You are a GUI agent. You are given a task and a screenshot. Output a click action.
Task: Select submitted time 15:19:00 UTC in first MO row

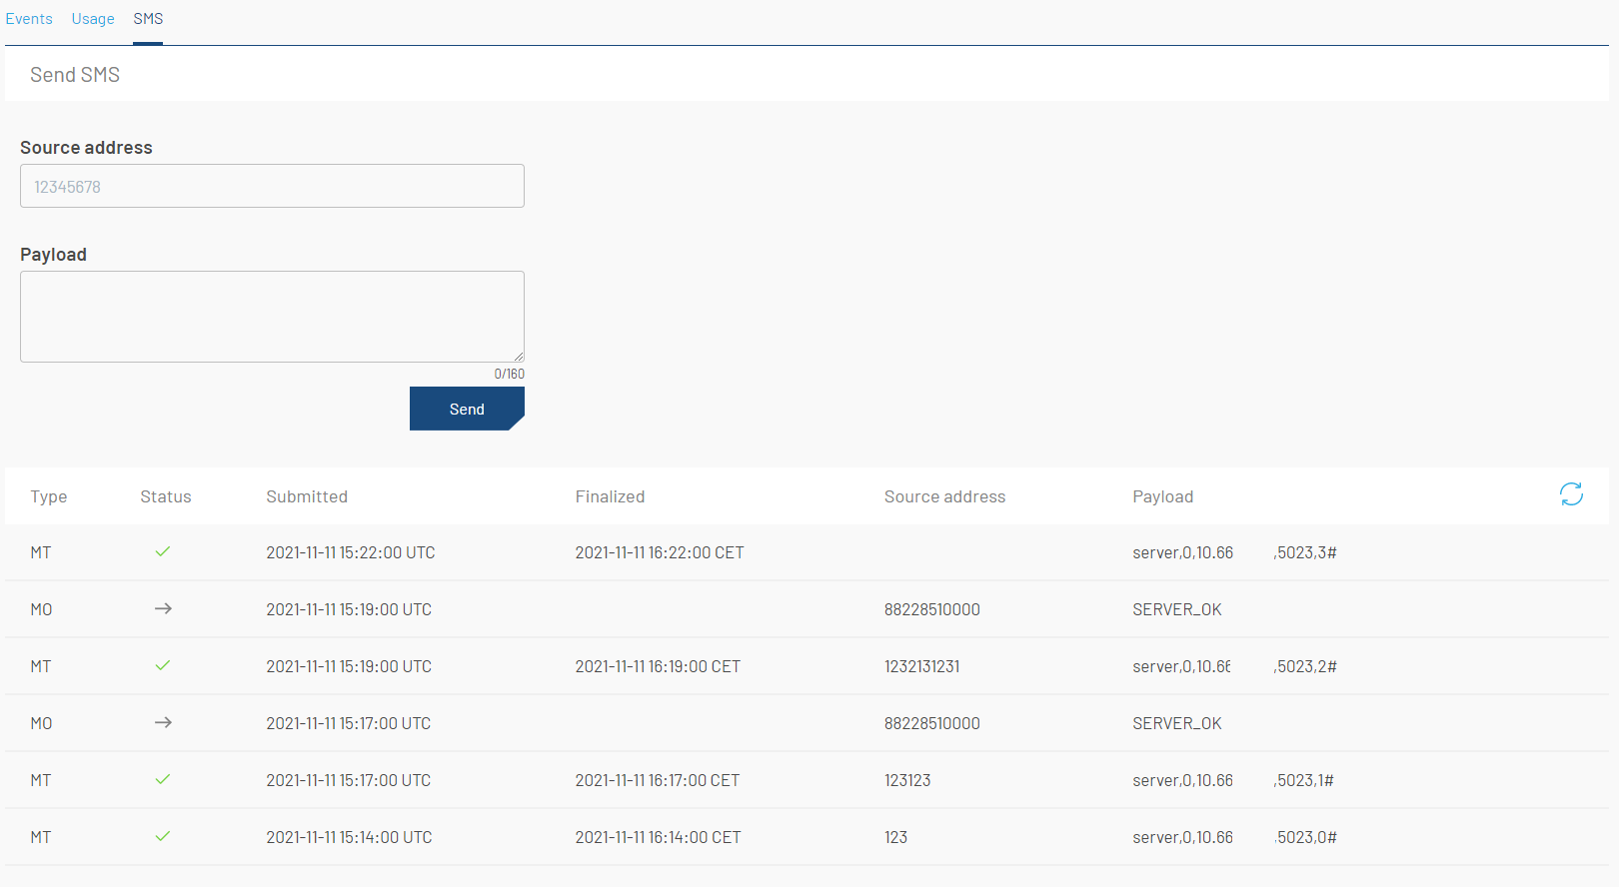point(349,609)
